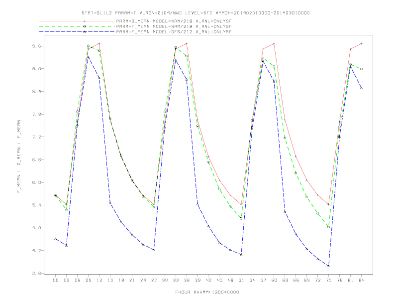Click x-axis forecast hour label 72
Viewport: 394px width, 305px height.
pos(317,280)
